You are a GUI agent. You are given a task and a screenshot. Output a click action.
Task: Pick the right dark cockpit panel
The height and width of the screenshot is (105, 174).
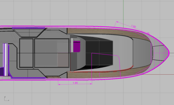[x=106, y=53]
